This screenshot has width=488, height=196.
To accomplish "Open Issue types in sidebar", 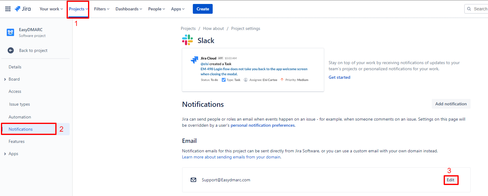I will [x=20, y=104].
